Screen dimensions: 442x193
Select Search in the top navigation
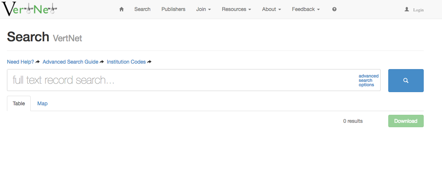pyautogui.click(x=142, y=9)
